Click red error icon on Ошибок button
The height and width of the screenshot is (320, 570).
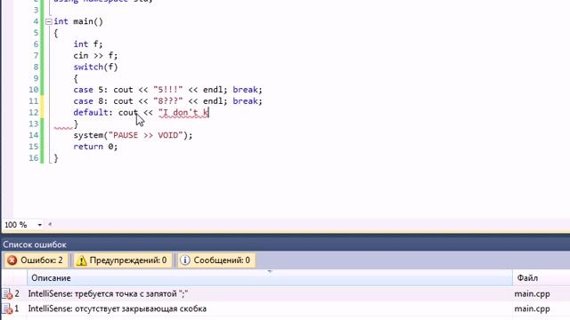tap(12, 260)
